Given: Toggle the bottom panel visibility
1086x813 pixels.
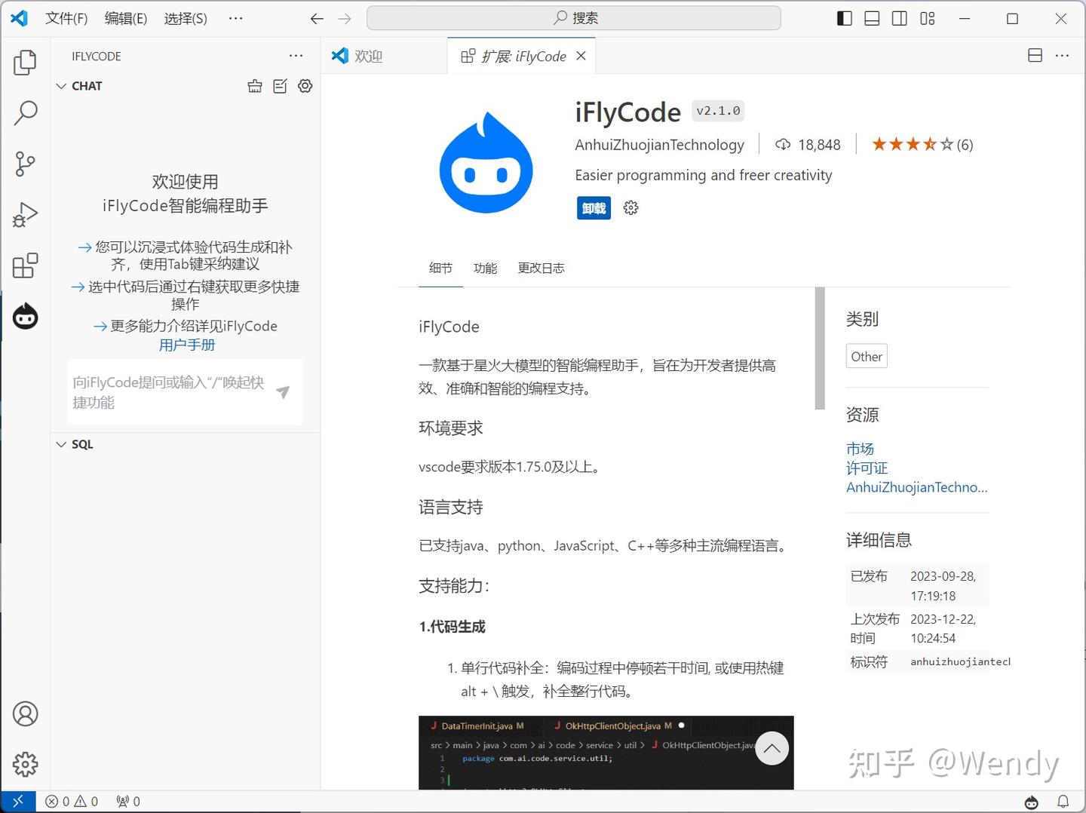Looking at the screenshot, I should coord(872,18).
